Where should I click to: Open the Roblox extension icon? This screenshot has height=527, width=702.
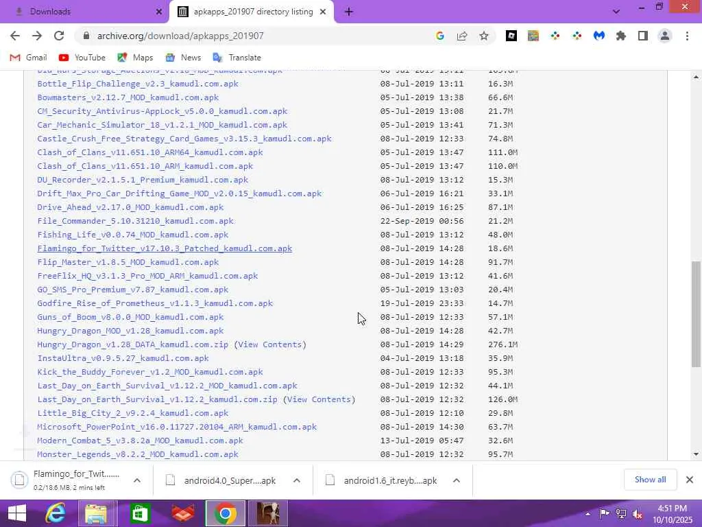pos(511,36)
